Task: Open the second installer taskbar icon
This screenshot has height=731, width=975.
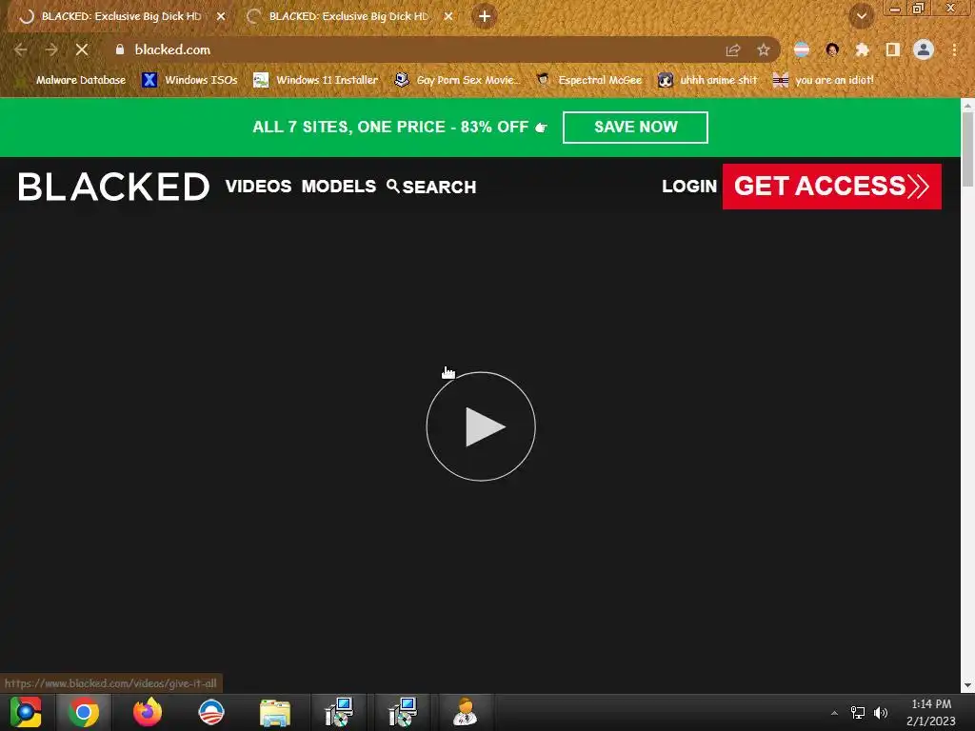Action: pos(403,712)
